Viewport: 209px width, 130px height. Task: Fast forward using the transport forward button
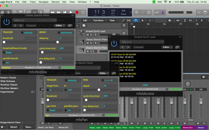point(59,12)
